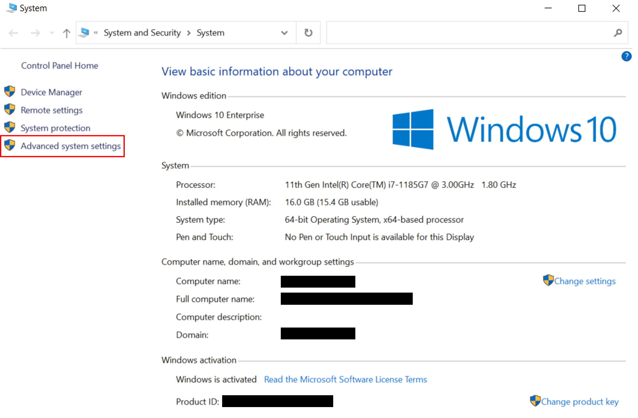Select the processor value text
The image size is (638, 418).
tap(401, 185)
